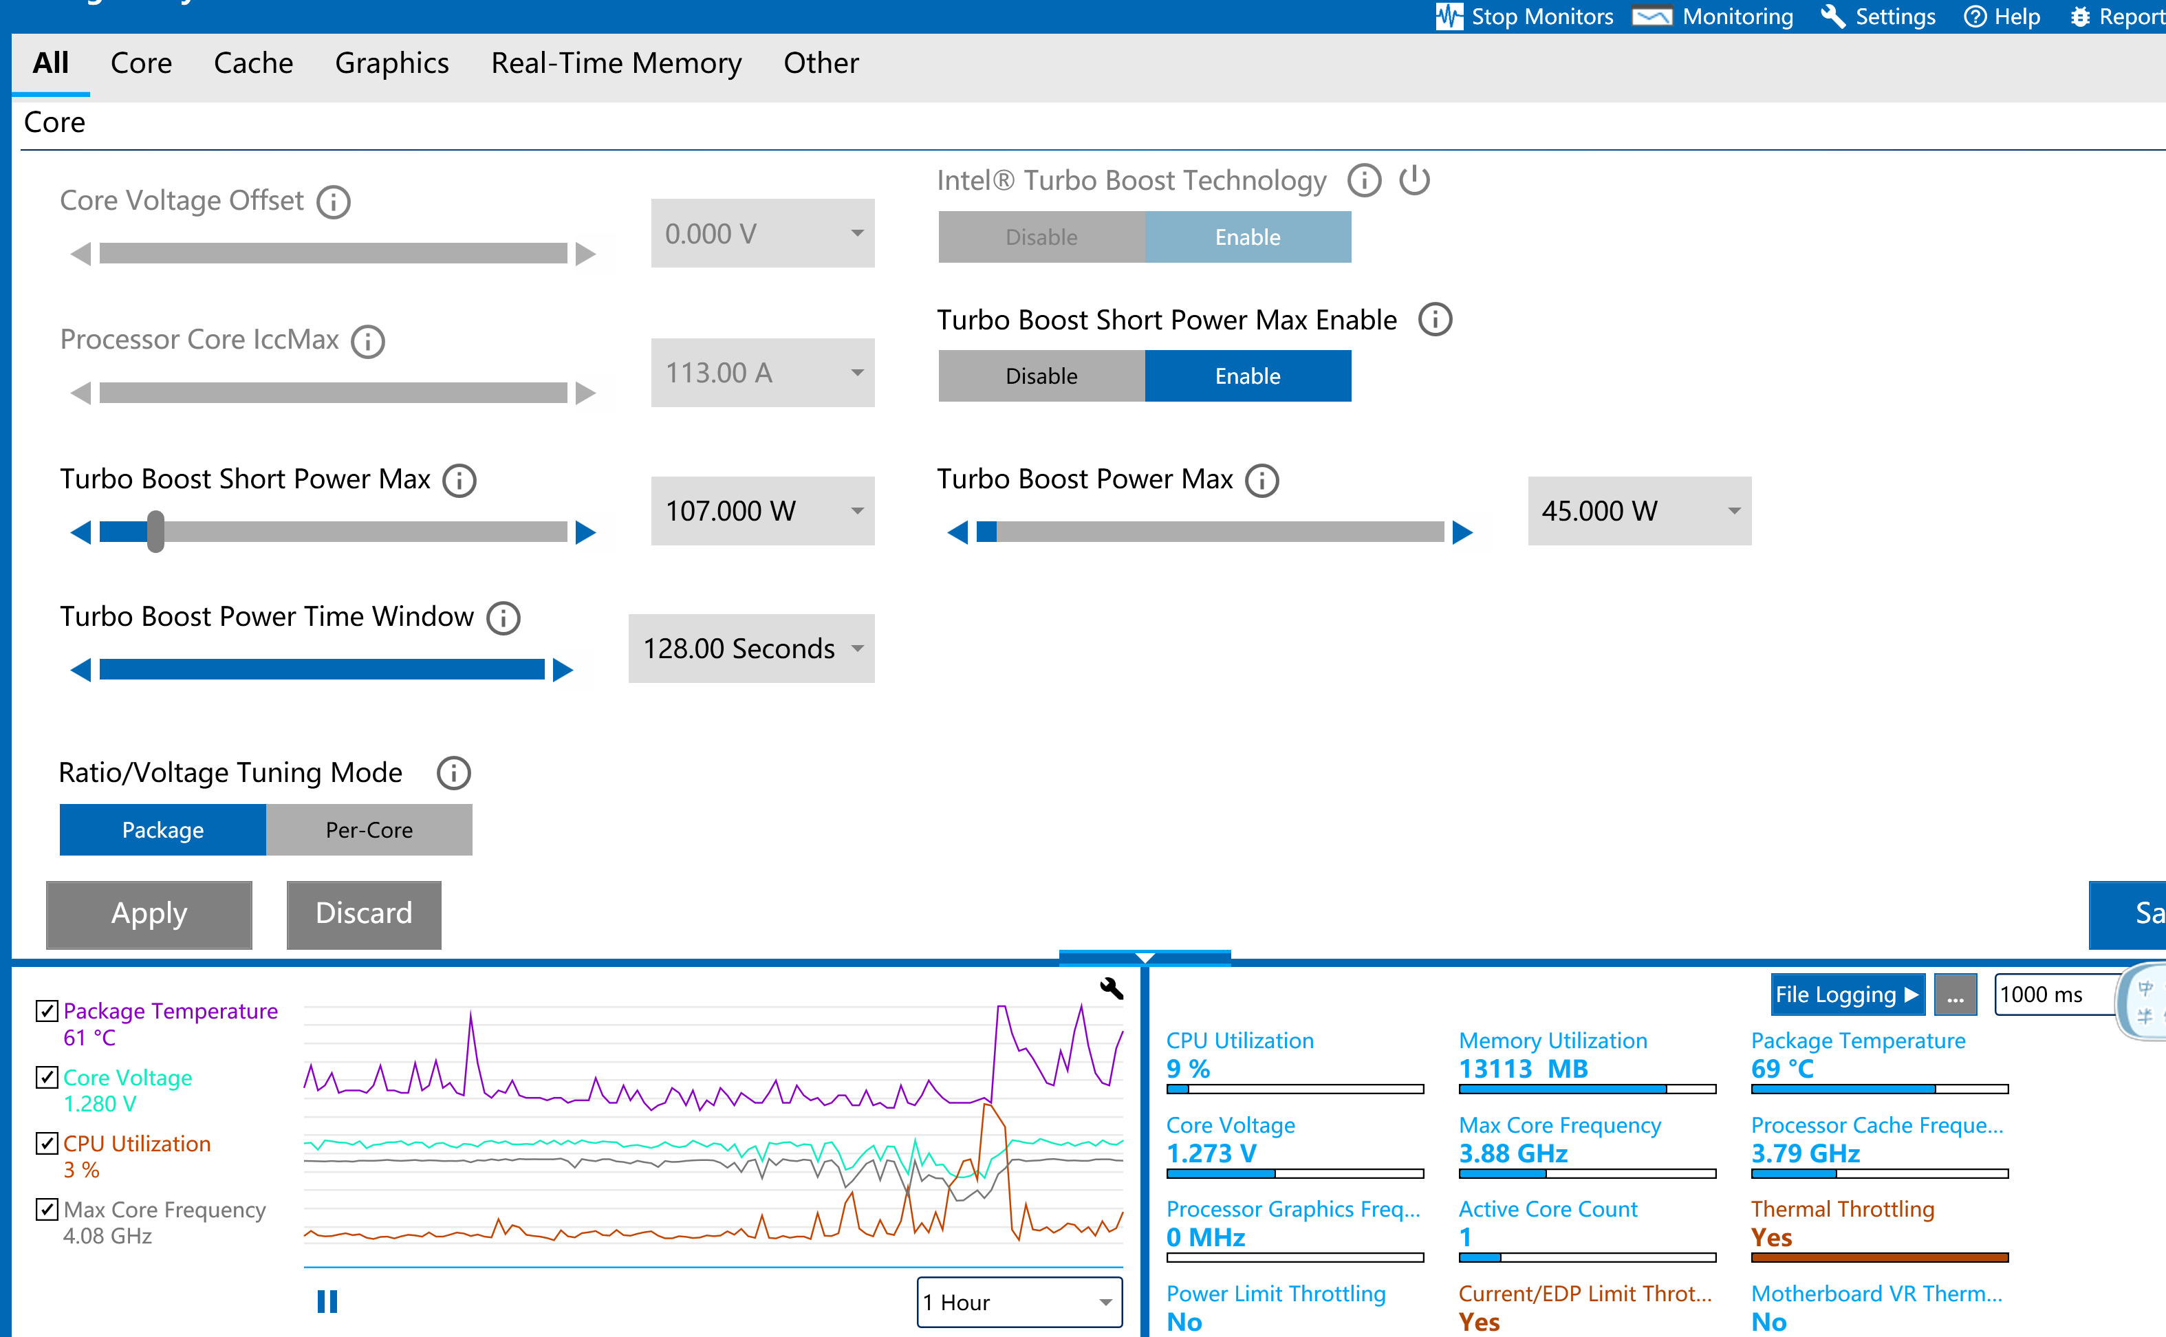Screen dimensions: 2166x1337
Task: Click the file logging browse ellipsis button
Action: click(x=1956, y=996)
